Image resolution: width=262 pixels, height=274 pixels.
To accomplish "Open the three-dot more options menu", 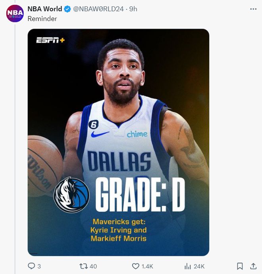I will point(253,9).
